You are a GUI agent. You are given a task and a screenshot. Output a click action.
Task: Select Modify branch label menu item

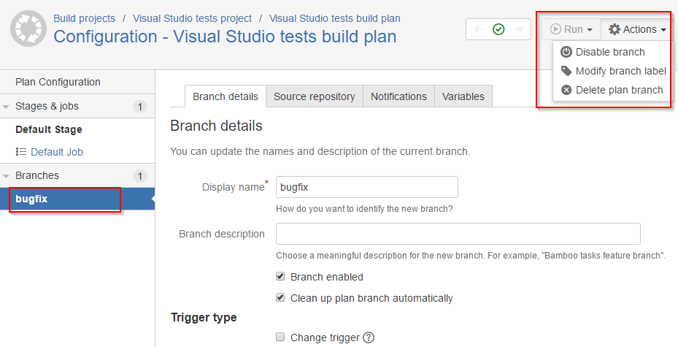(x=612, y=71)
